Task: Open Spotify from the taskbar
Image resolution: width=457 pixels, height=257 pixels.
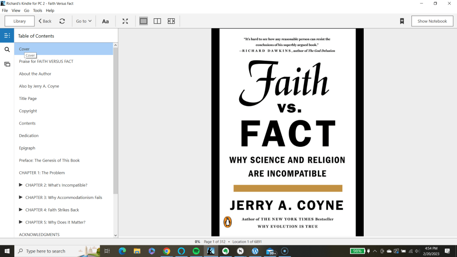Action: (196, 251)
